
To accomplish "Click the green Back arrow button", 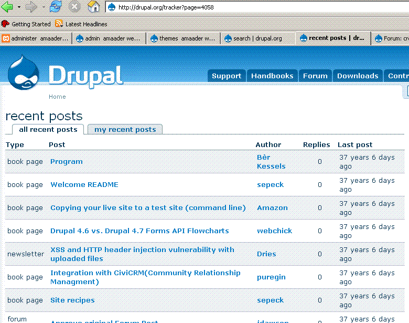I will click(7, 7).
